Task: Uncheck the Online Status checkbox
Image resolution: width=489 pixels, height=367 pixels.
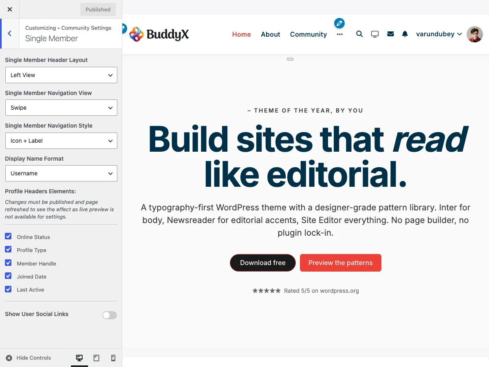Action: click(x=8, y=236)
